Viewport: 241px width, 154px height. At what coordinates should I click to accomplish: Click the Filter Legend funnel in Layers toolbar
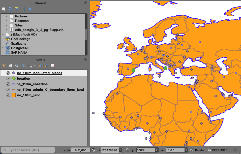click(23, 66)
